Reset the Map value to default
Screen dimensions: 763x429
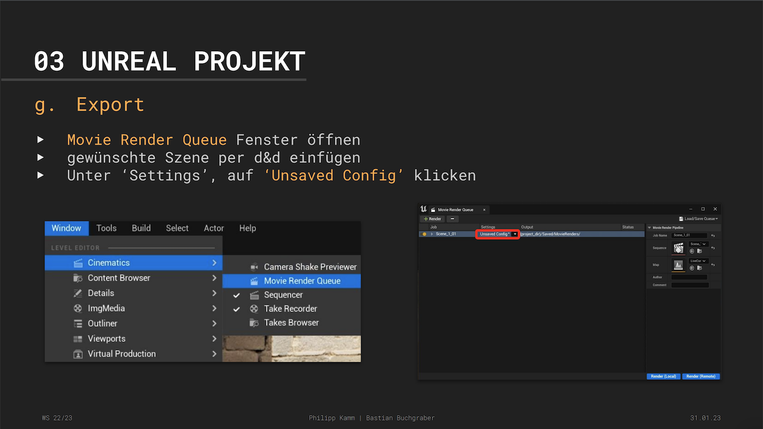click(x=713, y=265)
